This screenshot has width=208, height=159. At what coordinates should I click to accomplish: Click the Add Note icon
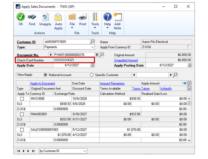coord(117,17)
